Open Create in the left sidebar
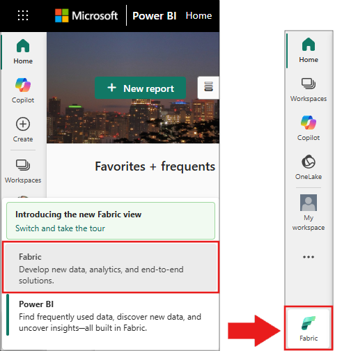 tap(23, 130)
